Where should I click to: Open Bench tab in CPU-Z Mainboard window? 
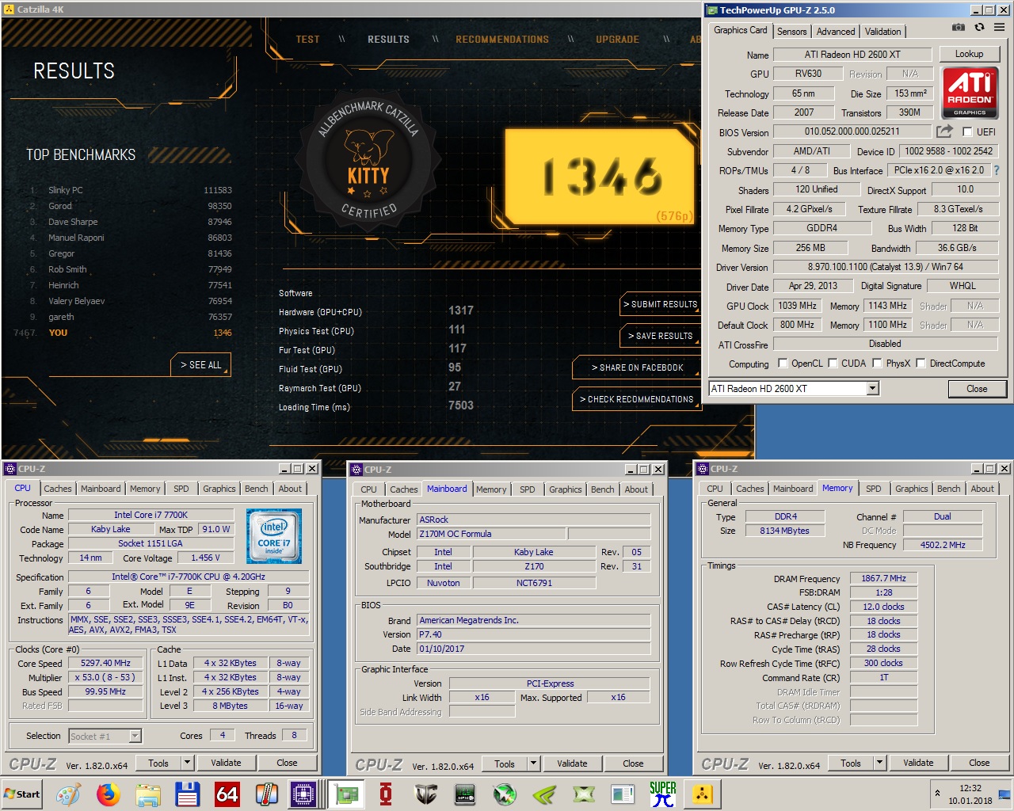[602, 489]
